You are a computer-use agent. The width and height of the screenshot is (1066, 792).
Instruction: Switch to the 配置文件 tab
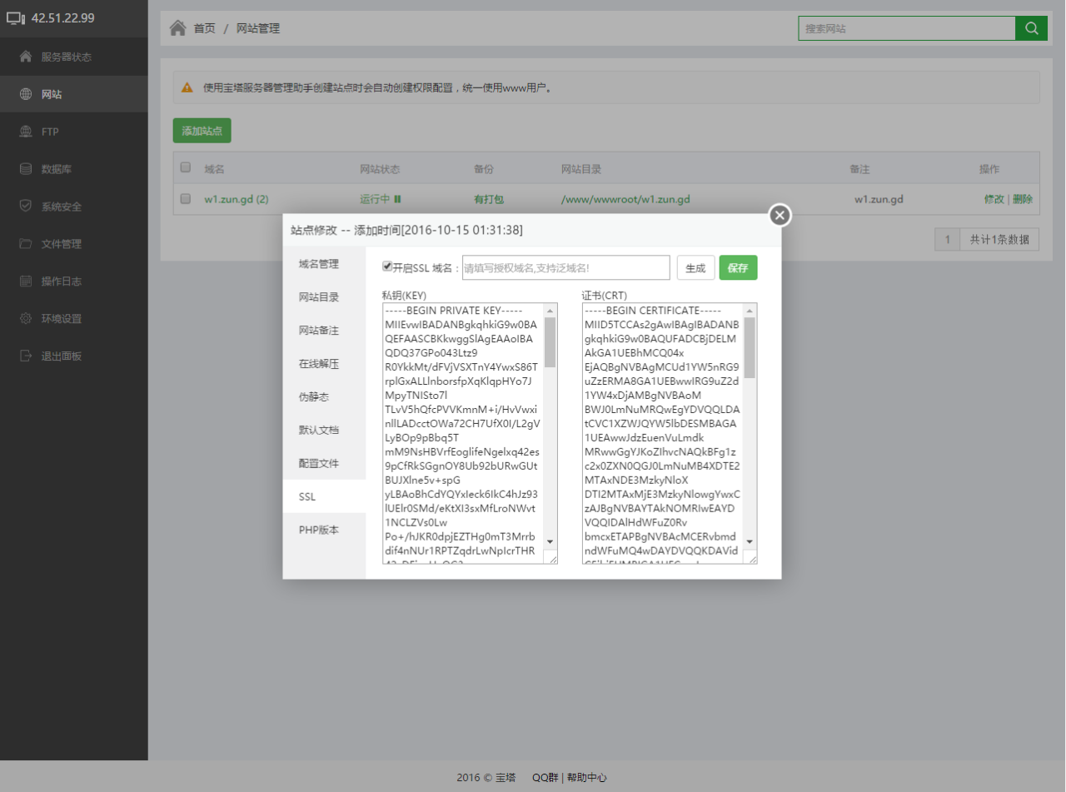coord(317,464)
